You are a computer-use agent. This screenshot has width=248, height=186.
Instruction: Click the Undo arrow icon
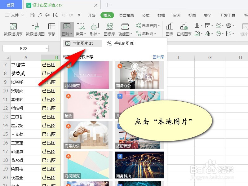pos(64,15)
